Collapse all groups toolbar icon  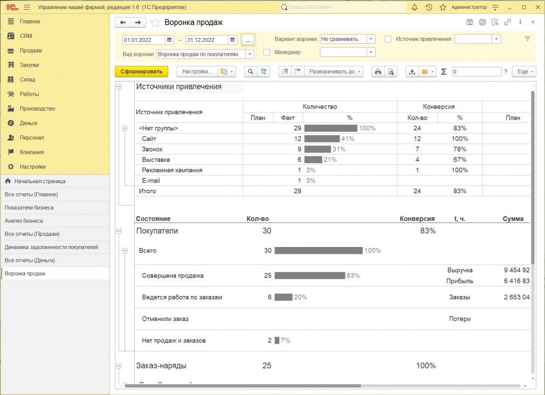coord(285,72)
